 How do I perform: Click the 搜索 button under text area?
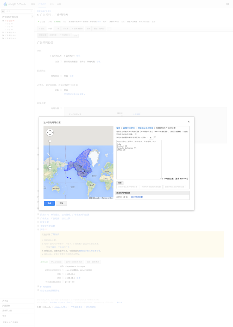pos(120,183)
